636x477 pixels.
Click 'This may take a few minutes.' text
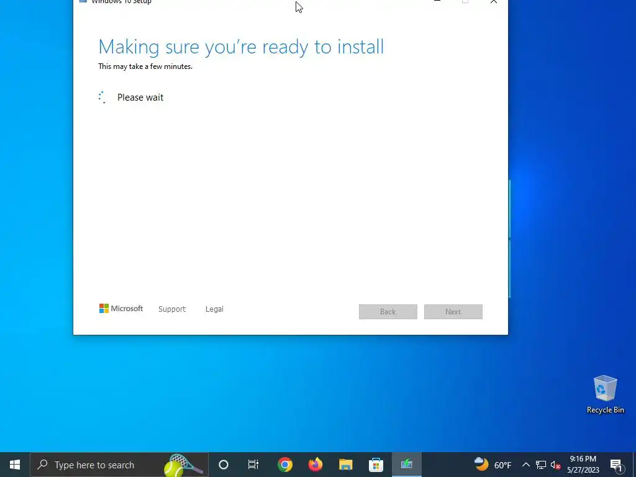[x=145, y=66]
